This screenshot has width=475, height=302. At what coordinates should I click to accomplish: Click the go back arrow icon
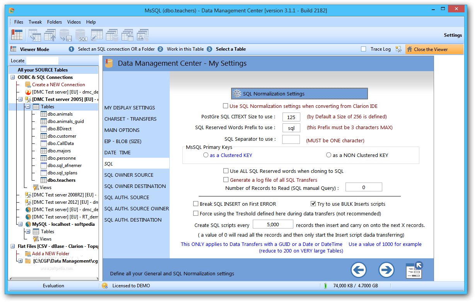click(359, 270)
